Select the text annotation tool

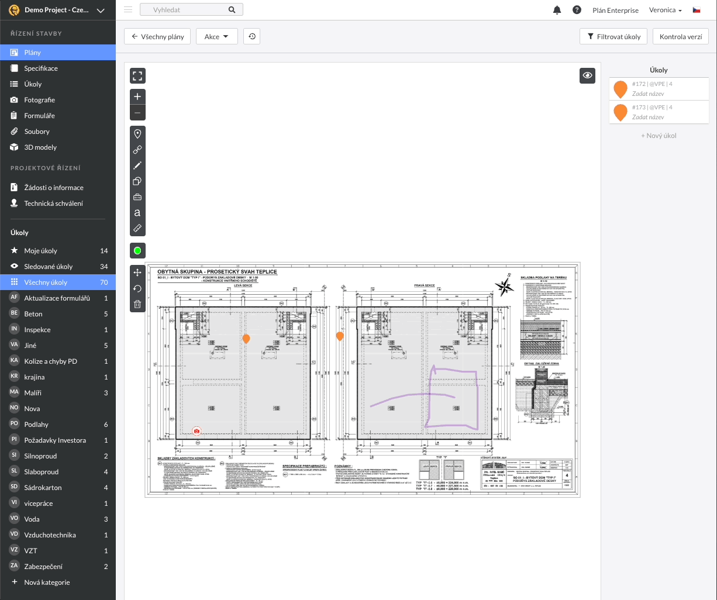pos(137,212)
